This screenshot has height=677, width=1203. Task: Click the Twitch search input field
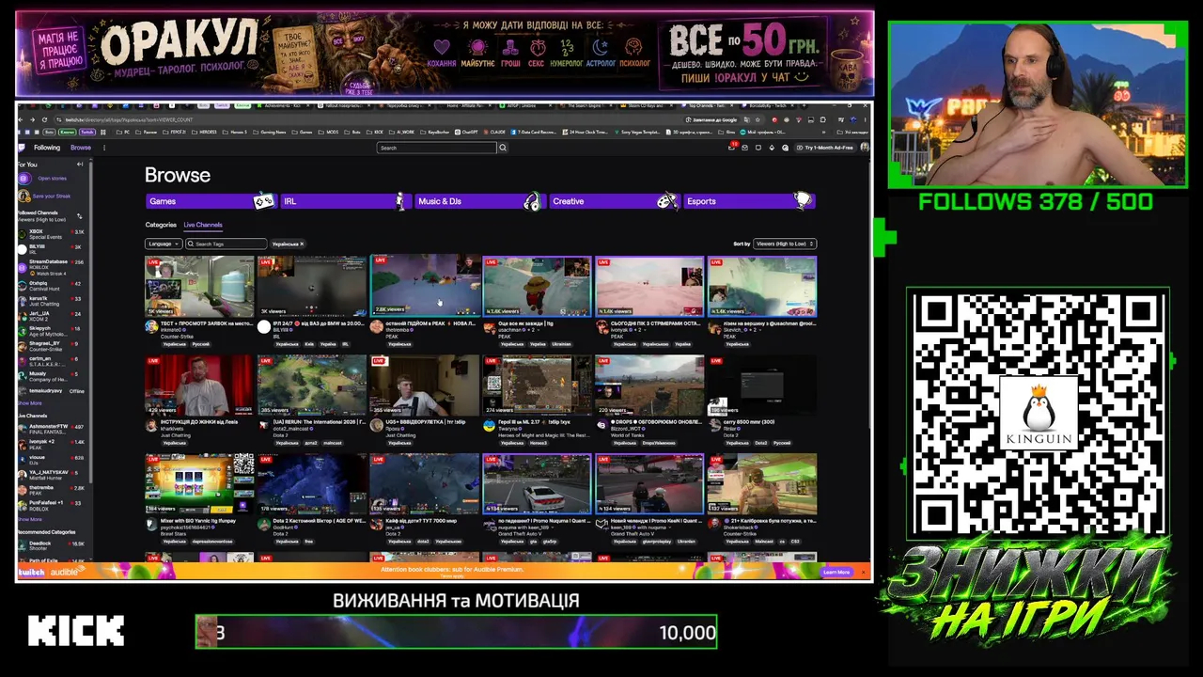coord(437,148)
